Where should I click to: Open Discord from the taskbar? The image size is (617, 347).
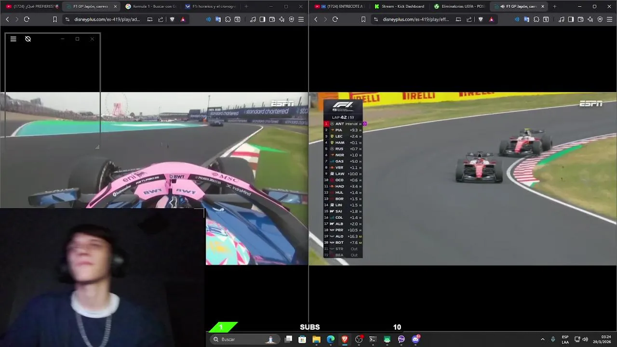pos(416,339)
